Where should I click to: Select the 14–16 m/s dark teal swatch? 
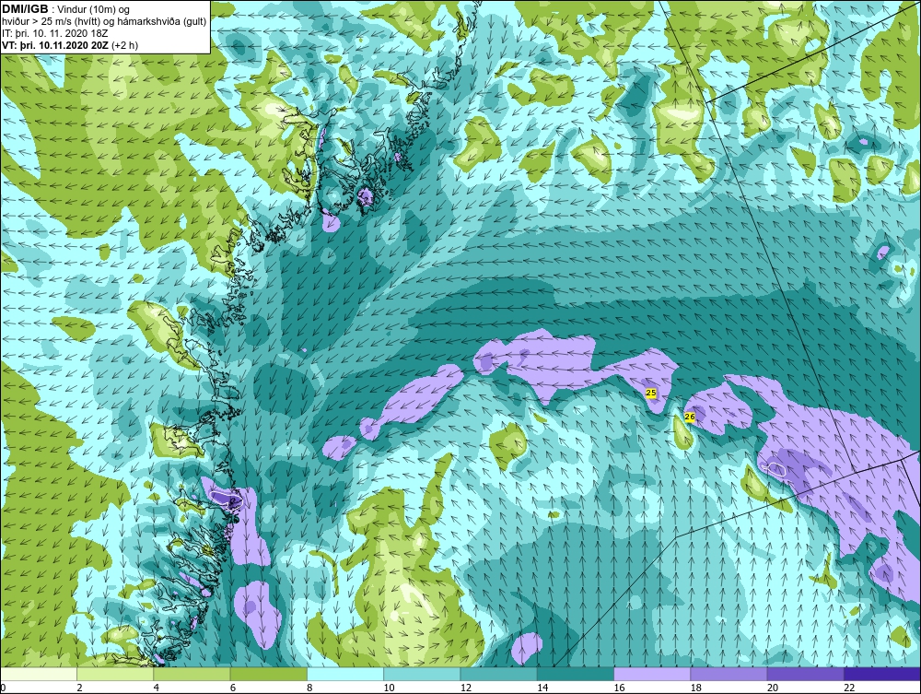coord(575,674)
